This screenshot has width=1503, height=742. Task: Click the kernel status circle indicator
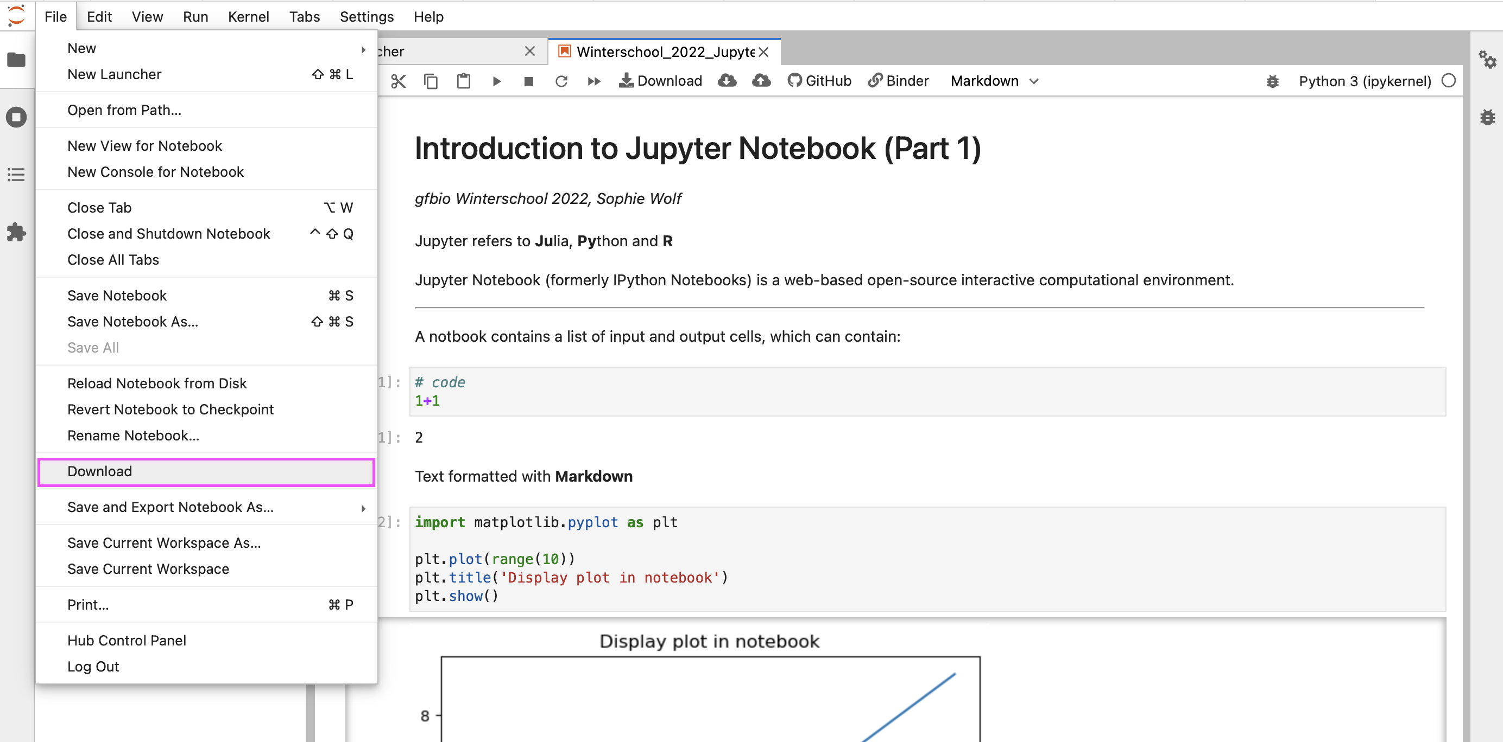click(x=1448, y=81)
